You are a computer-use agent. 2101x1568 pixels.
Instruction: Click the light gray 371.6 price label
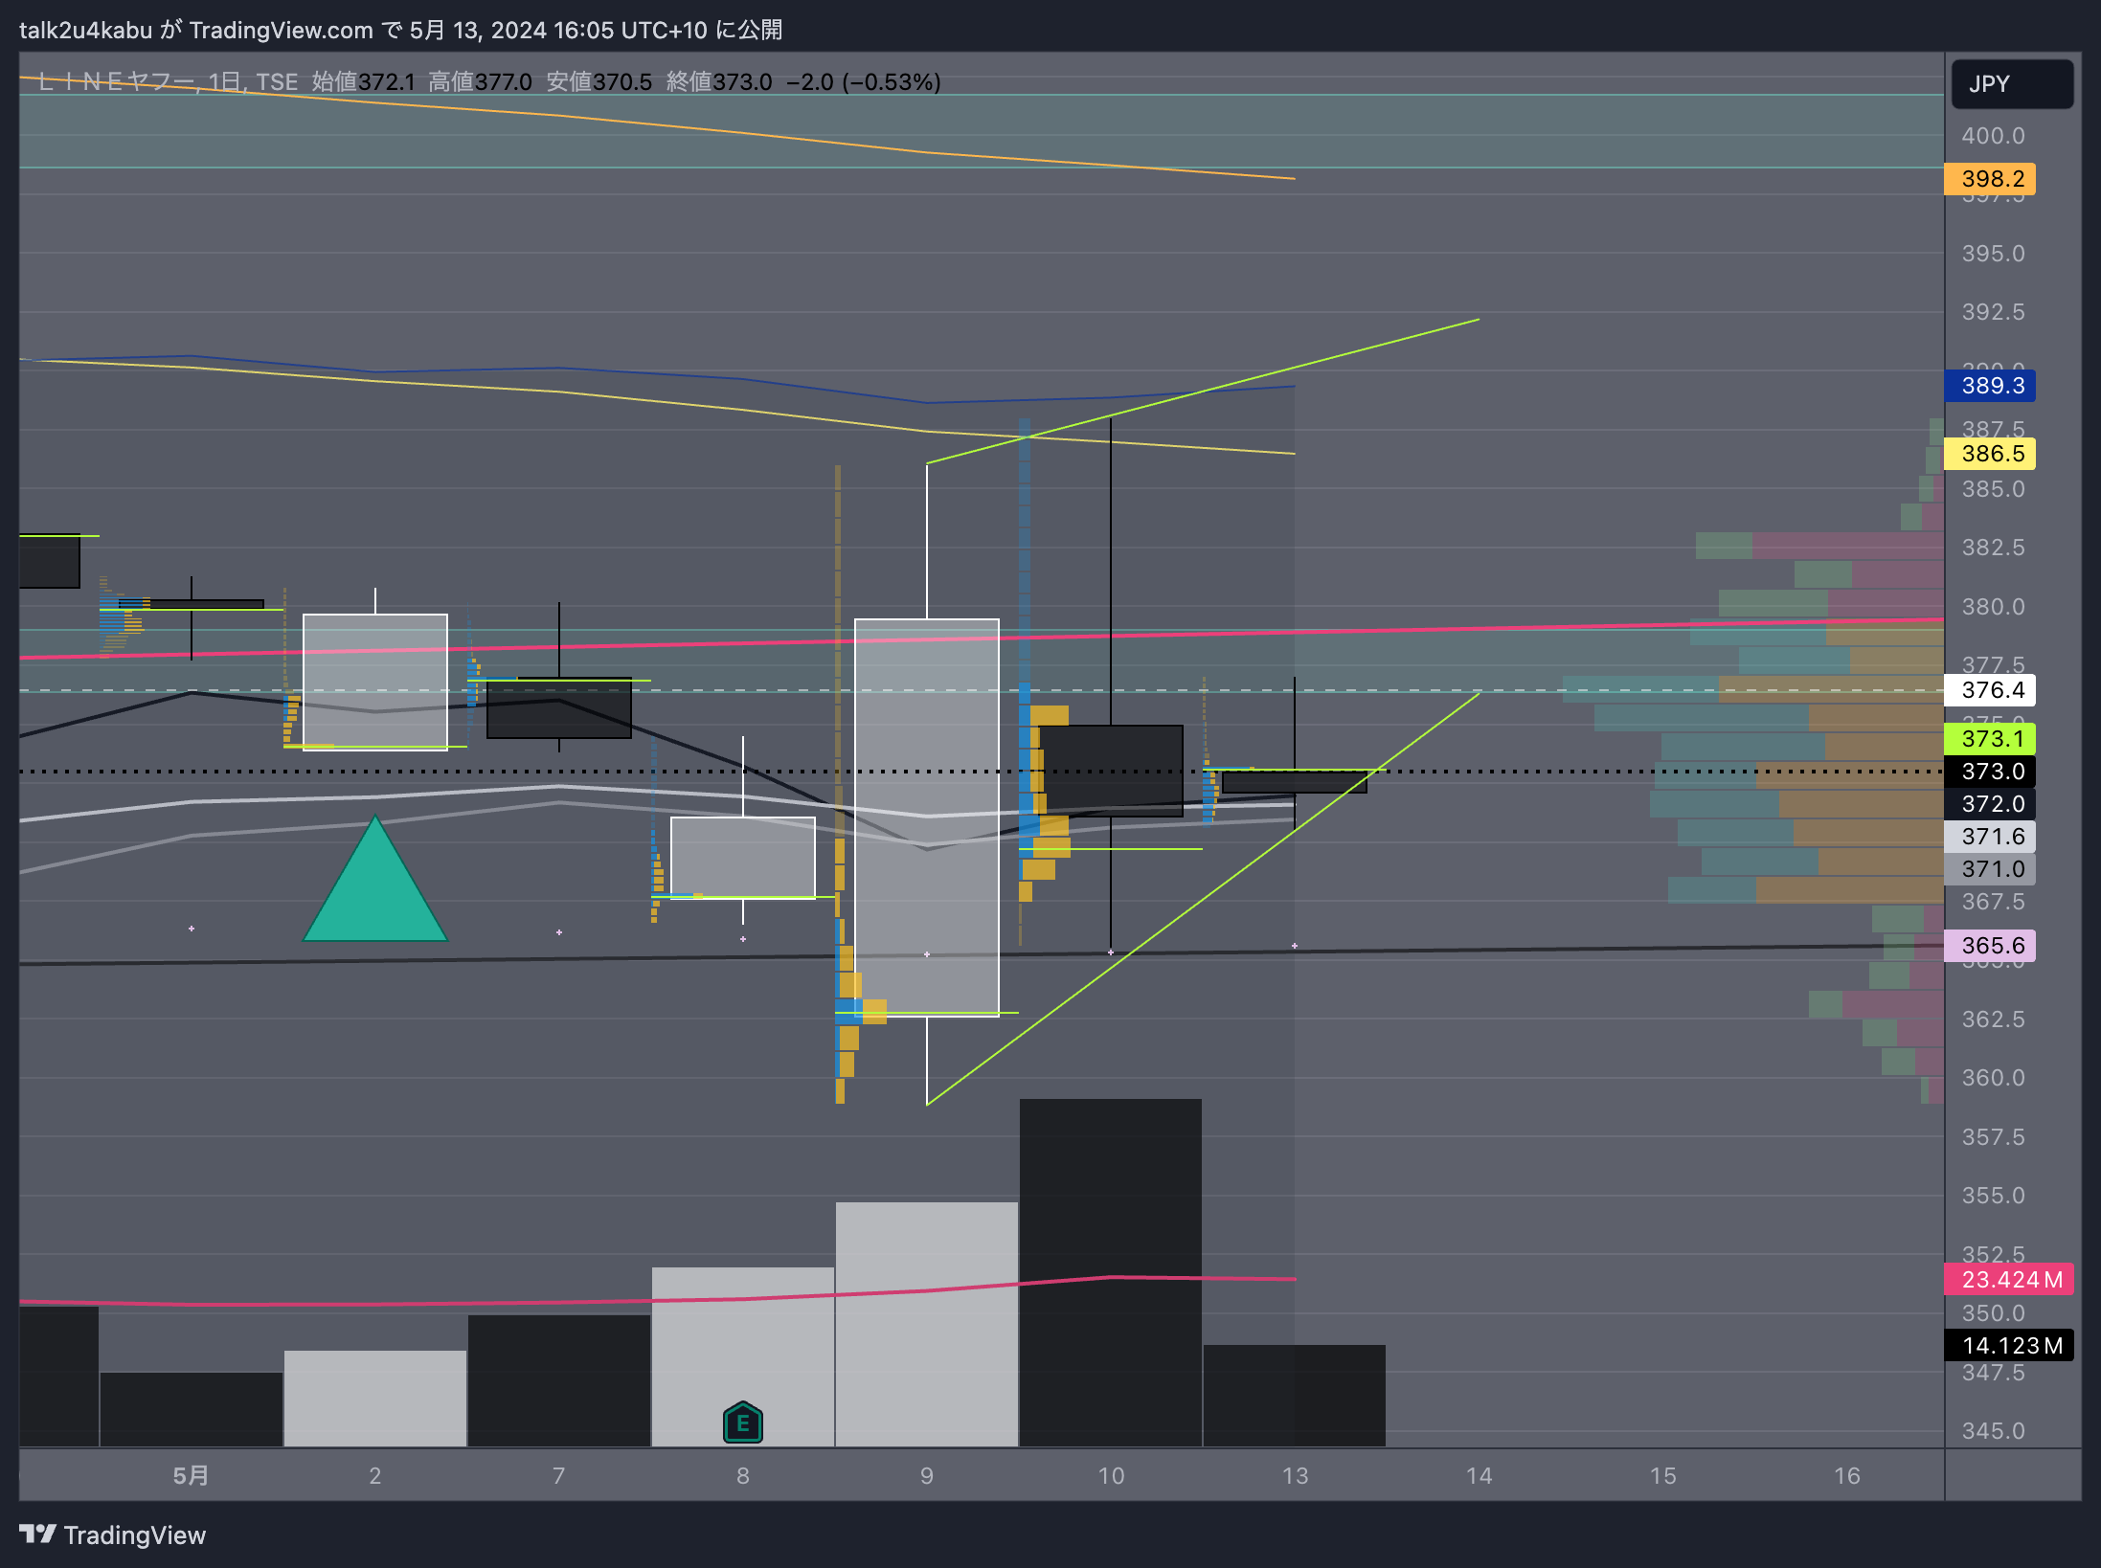click(1990, 837)
